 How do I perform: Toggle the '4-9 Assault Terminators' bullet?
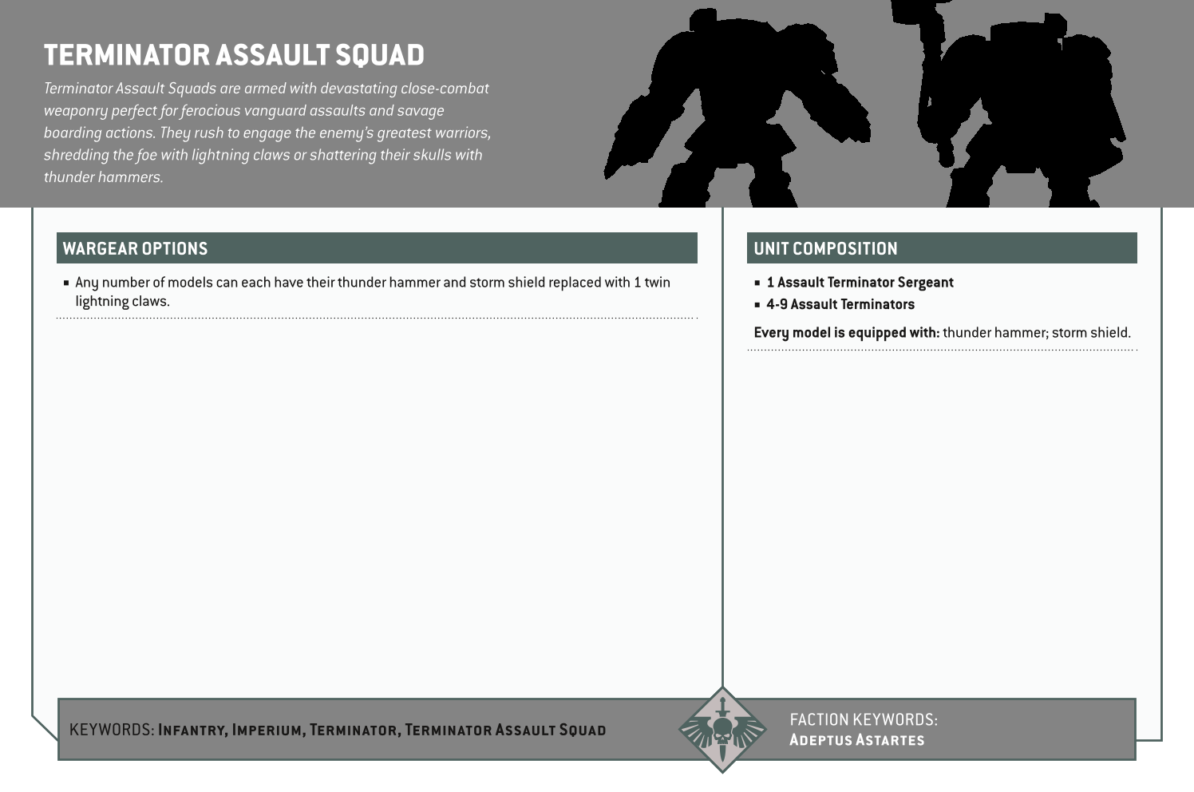pos(757,304)
